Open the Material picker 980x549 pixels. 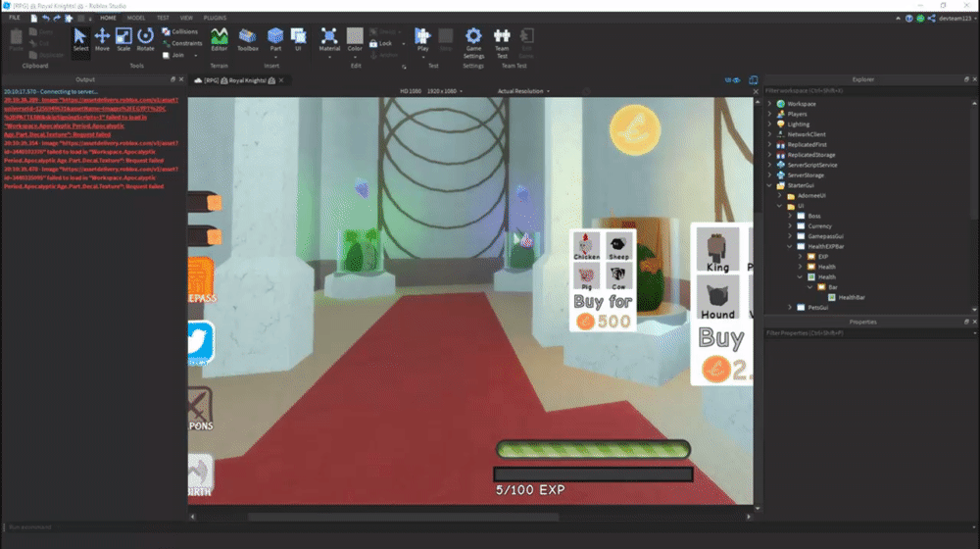(329, 40)
